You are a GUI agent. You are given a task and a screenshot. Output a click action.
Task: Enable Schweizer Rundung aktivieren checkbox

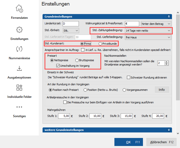128,78
